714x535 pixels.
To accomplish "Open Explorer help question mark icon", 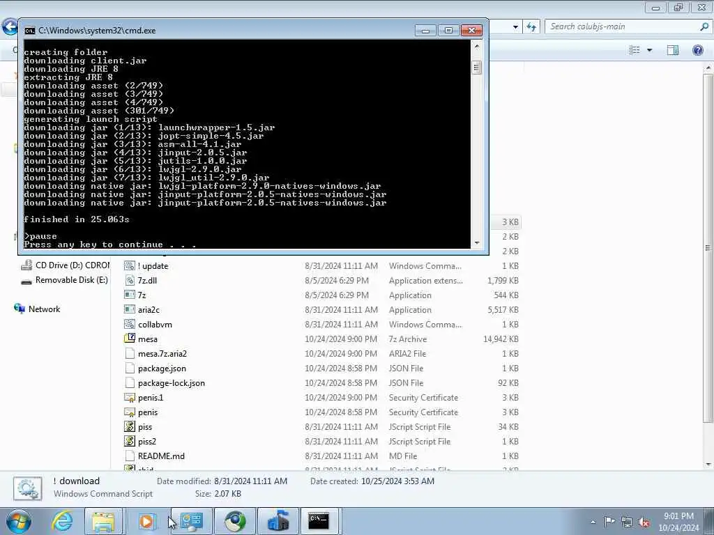I will pyautogui.click(x=697, y=50).
